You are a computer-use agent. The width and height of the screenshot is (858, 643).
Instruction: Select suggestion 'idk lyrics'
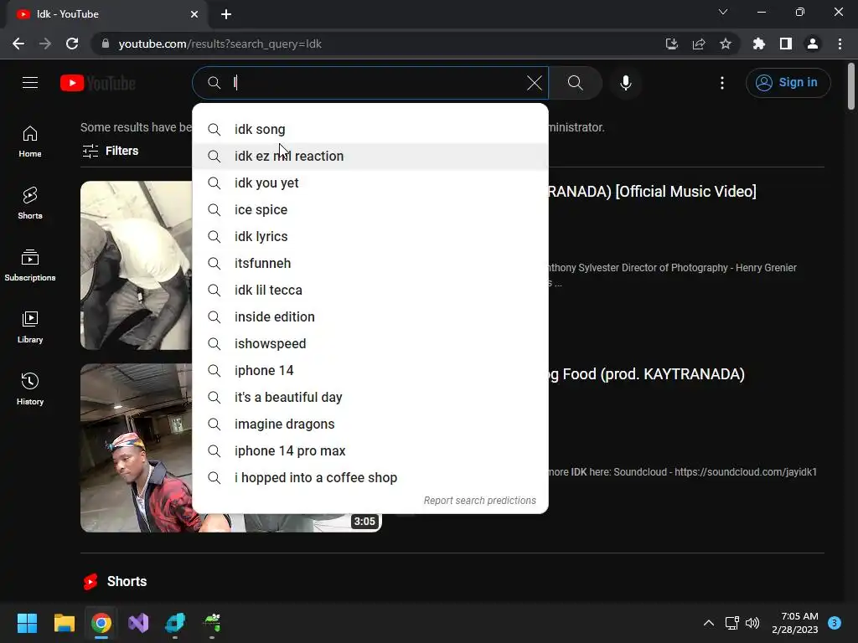(370, 237)
